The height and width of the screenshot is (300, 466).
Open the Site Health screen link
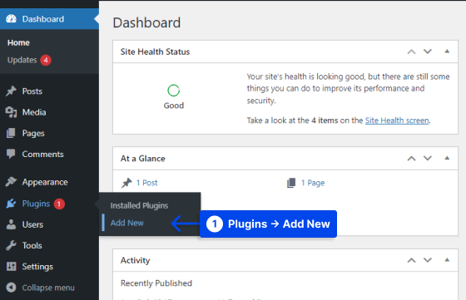[397, 120]
